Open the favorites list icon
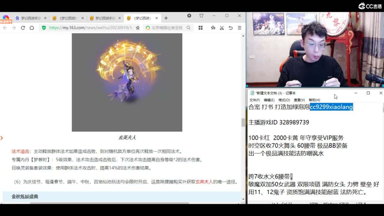 [x=213, y=28]
